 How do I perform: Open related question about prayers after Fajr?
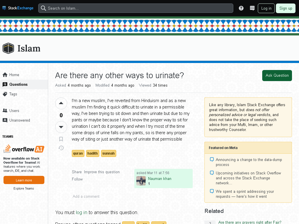(250, 222)
